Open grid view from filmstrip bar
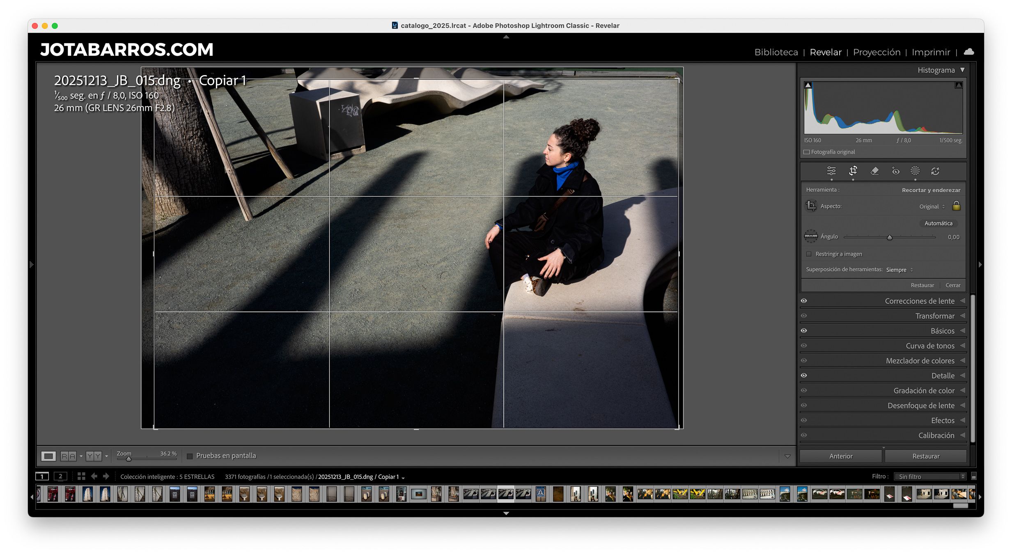 (81, 476)
